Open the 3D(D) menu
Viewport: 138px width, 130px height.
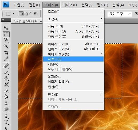tap(133, 5)
